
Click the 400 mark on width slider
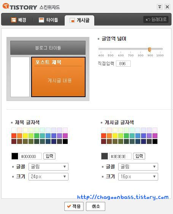[101, 55]
